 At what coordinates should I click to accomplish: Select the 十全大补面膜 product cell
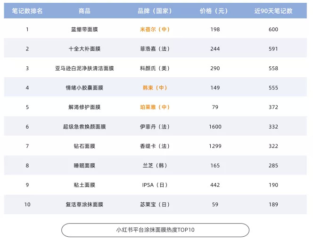(x=84, y=49)
